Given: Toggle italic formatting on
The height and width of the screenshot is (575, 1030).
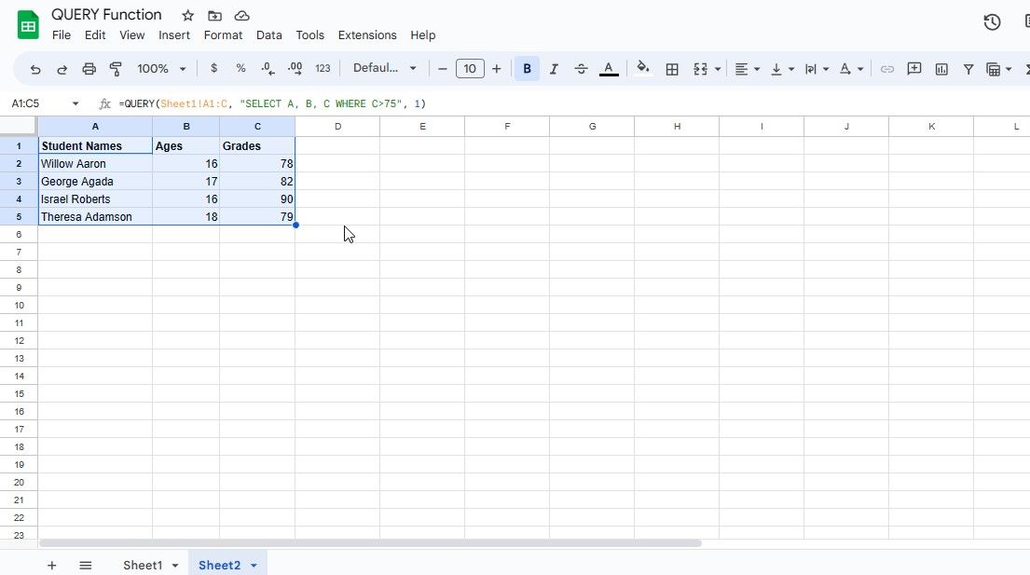Looking at the screenshot, I should [x=554, y=68].
